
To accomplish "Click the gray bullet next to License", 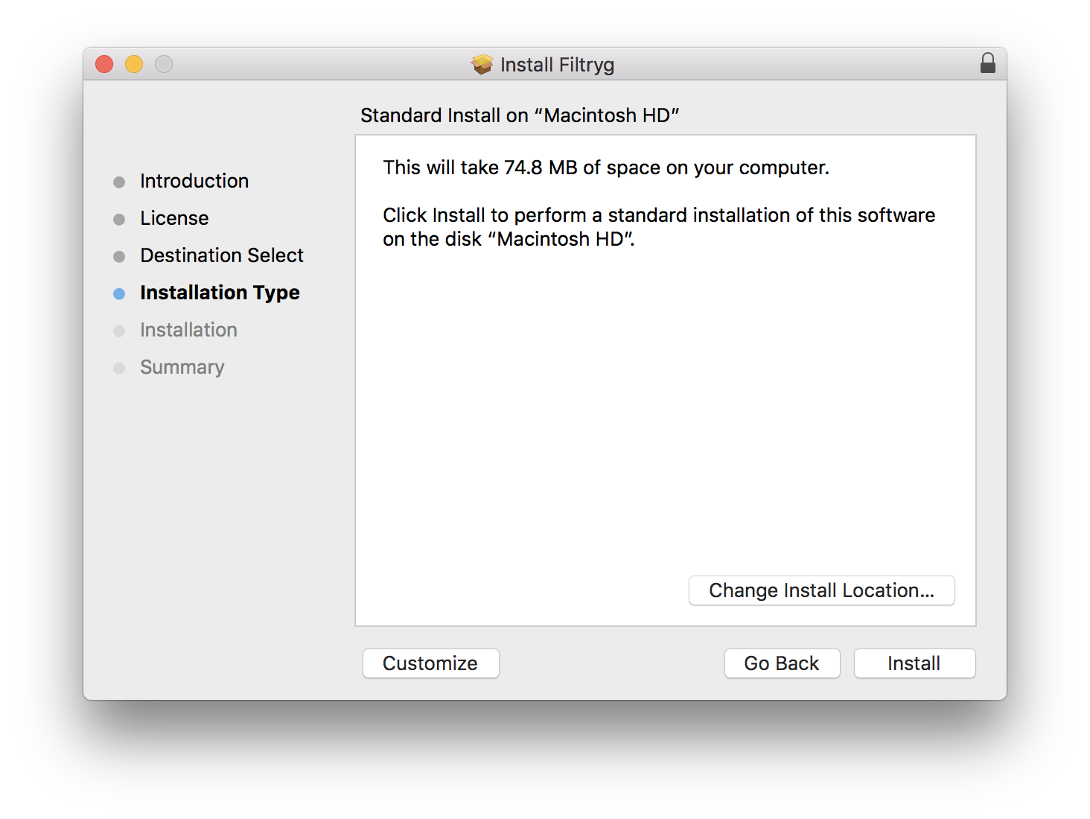I will [x=119, y=220].
